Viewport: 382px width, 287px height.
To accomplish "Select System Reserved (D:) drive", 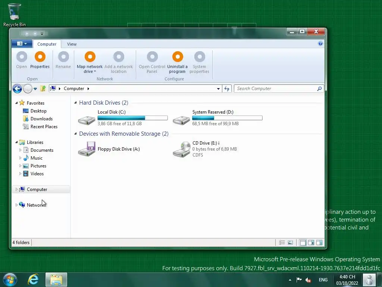I will tap(217, 118).
